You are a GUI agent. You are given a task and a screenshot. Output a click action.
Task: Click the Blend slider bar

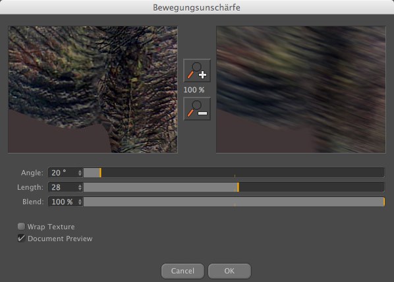pyautogui.click(x=234, y=202)
